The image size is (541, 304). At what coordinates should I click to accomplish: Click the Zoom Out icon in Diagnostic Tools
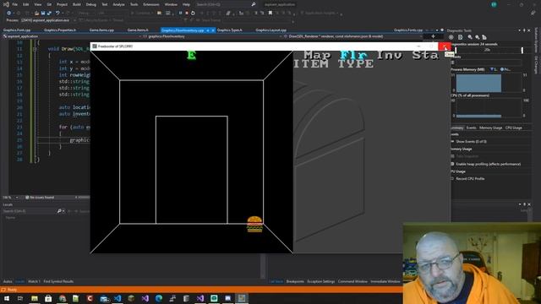pos(477,37)
